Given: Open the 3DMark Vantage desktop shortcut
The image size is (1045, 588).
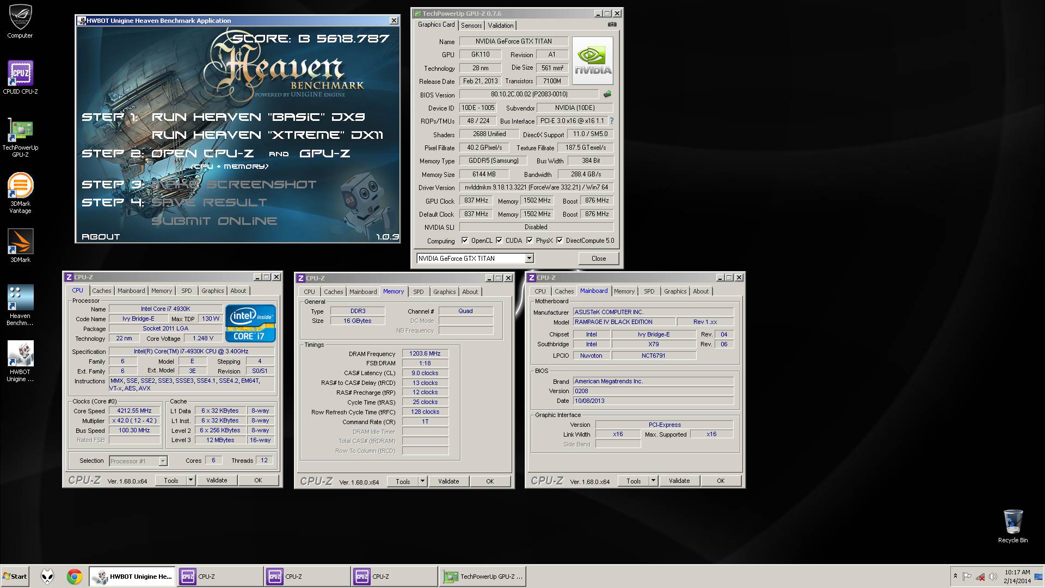Looking at the screenshot, I should click(x=20, y=193).
